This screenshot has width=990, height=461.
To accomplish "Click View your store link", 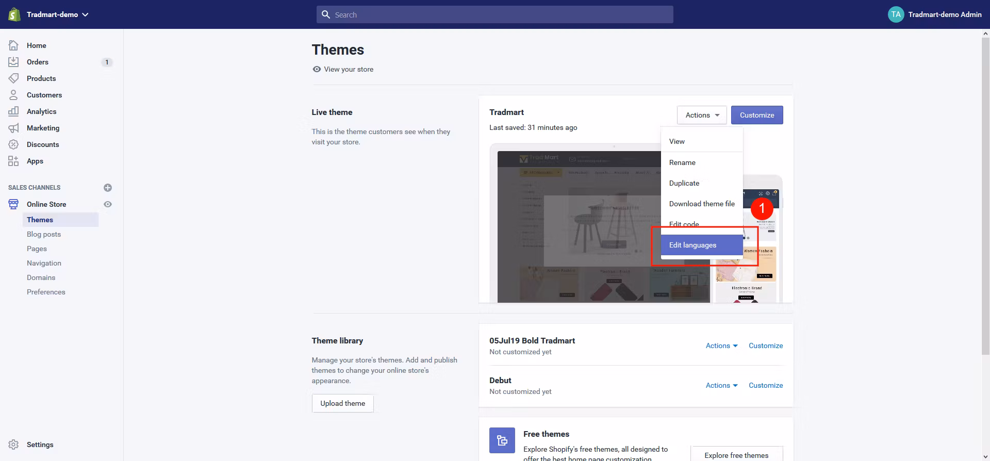I will click(x=348, y=69).
